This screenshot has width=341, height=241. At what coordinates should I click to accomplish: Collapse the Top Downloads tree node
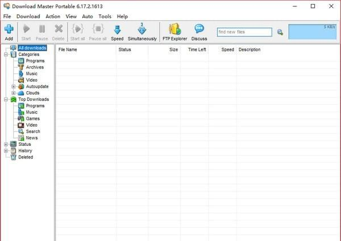(6, 100)
